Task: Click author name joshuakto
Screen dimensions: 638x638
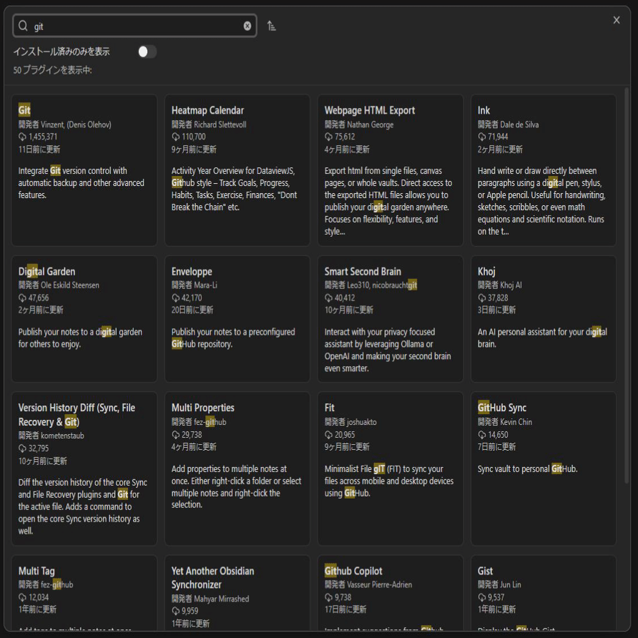Action: click(362, 422)
